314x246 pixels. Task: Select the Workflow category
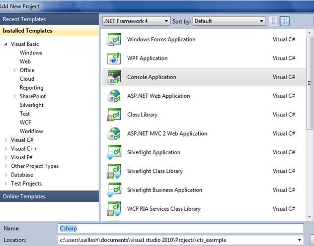[31, 131]
